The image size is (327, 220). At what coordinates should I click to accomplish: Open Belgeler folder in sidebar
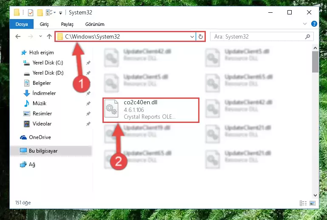[x=42, y=83]
